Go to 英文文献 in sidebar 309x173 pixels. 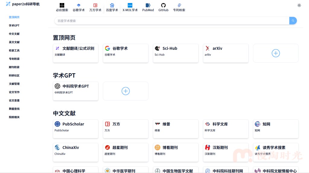[x=14, y=42]
